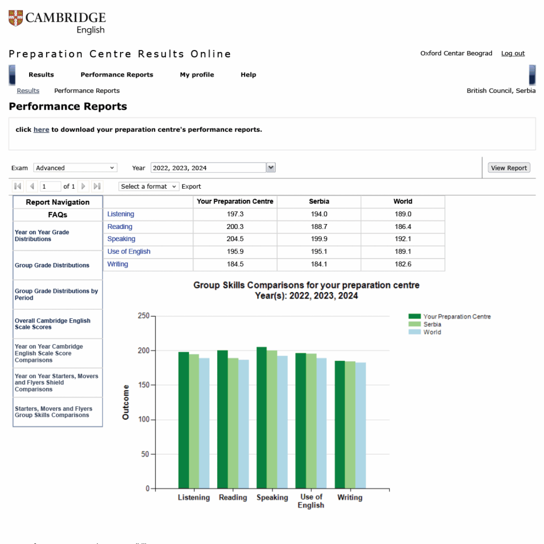This screenshot has width=544, height=544.
Task: Click the World Speaking score 192.1
Action: click(x=403, y=239)
